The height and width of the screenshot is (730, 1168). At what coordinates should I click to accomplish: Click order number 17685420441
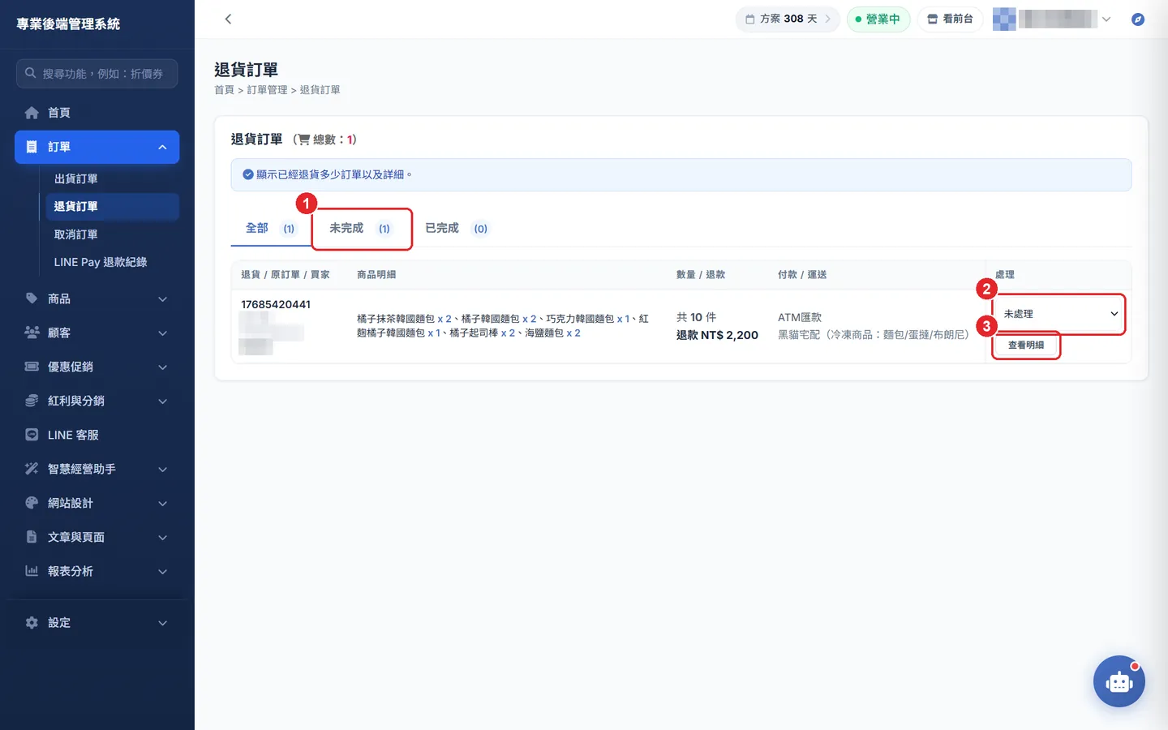click(x=276, y=304)
